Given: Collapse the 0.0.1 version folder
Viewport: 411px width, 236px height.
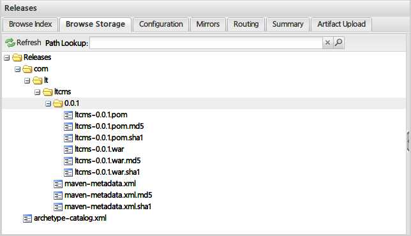Looking at the screenshot, I should click(x=48, y=104).
